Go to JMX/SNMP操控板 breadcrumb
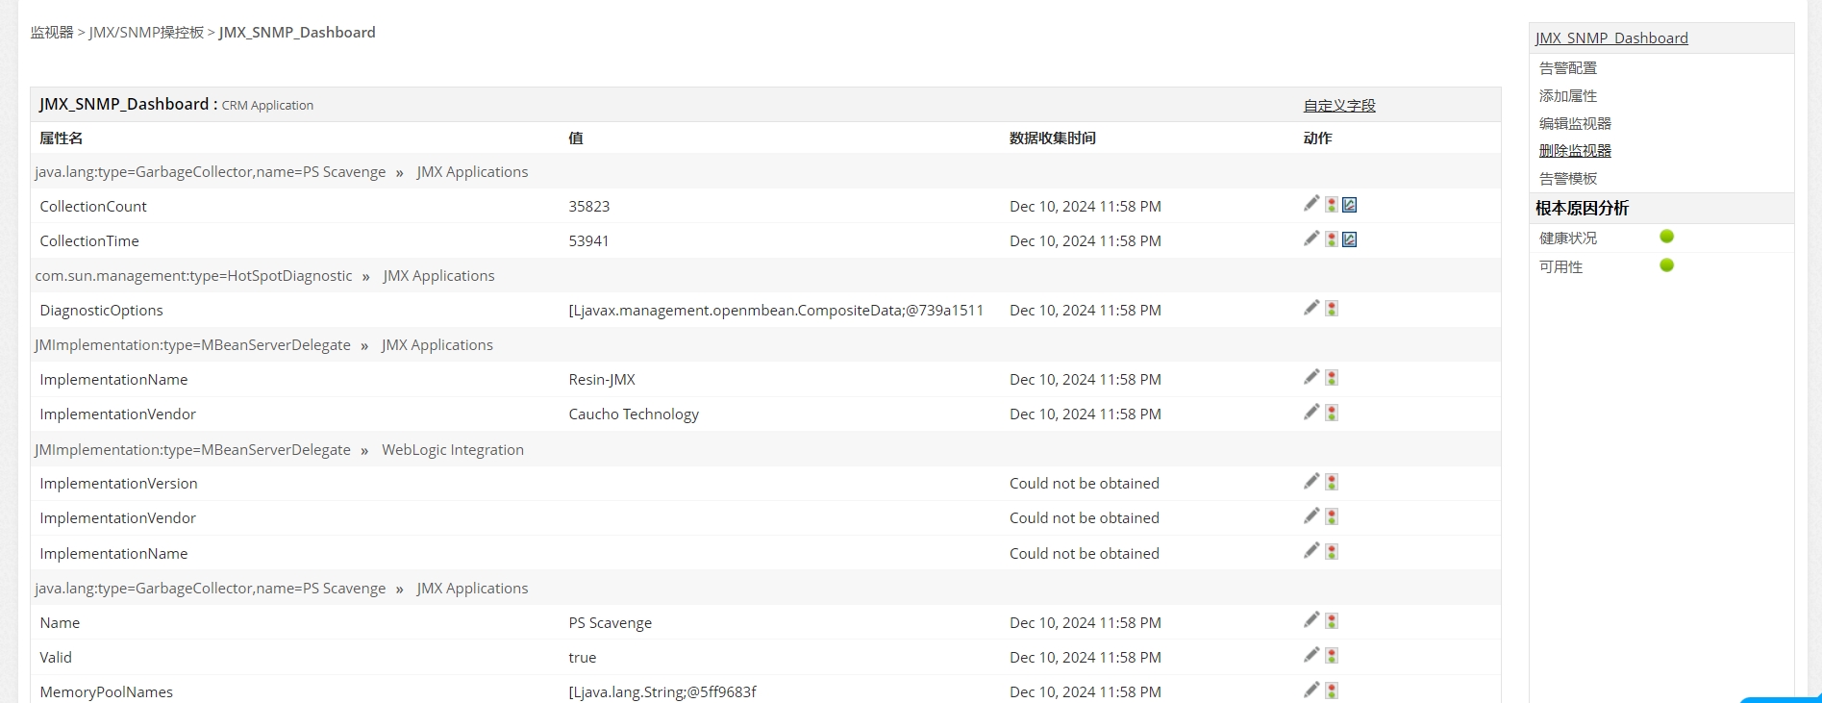 [x=146, y=33]
